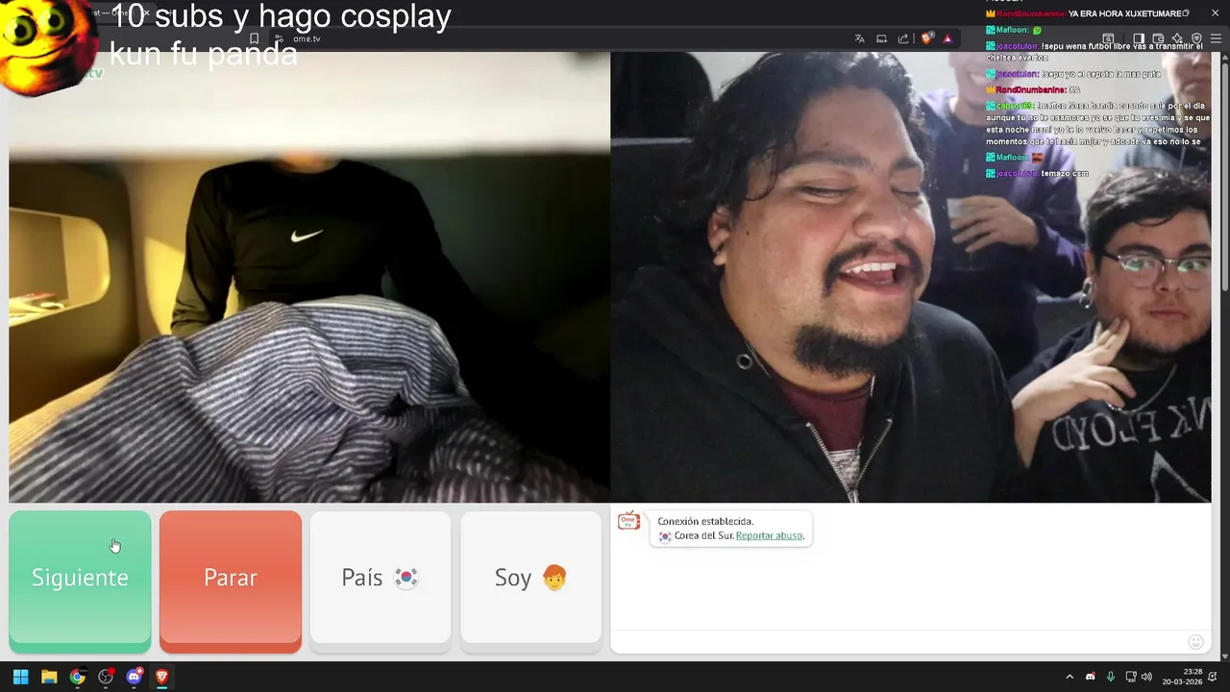Toggle the Brave sidebar panel icon

click(x=1139, y=38)
